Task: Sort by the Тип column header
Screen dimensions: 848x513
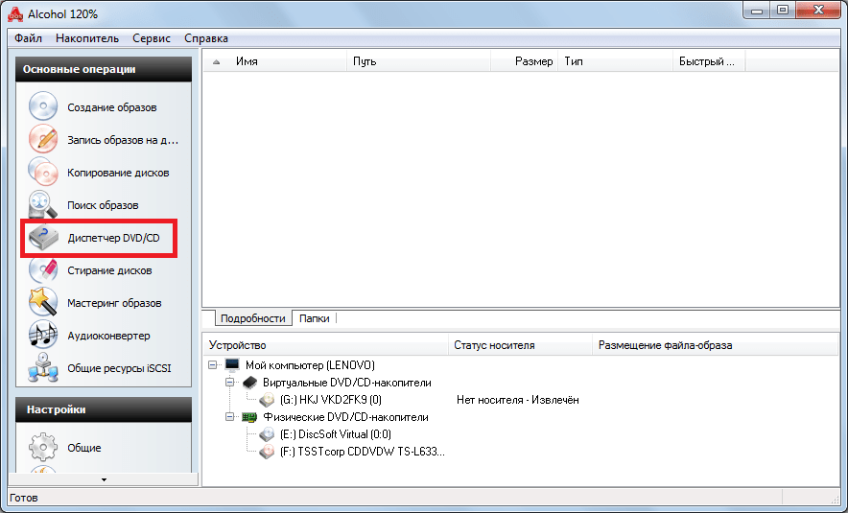Action: (x=616, y=61)
